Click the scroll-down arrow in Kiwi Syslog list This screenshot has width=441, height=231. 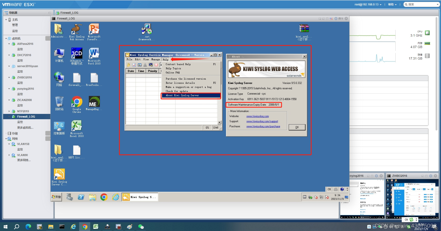220,122
